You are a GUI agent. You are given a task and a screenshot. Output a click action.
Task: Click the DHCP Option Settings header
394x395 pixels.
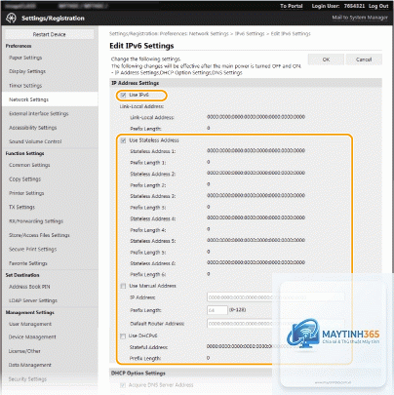138,374
